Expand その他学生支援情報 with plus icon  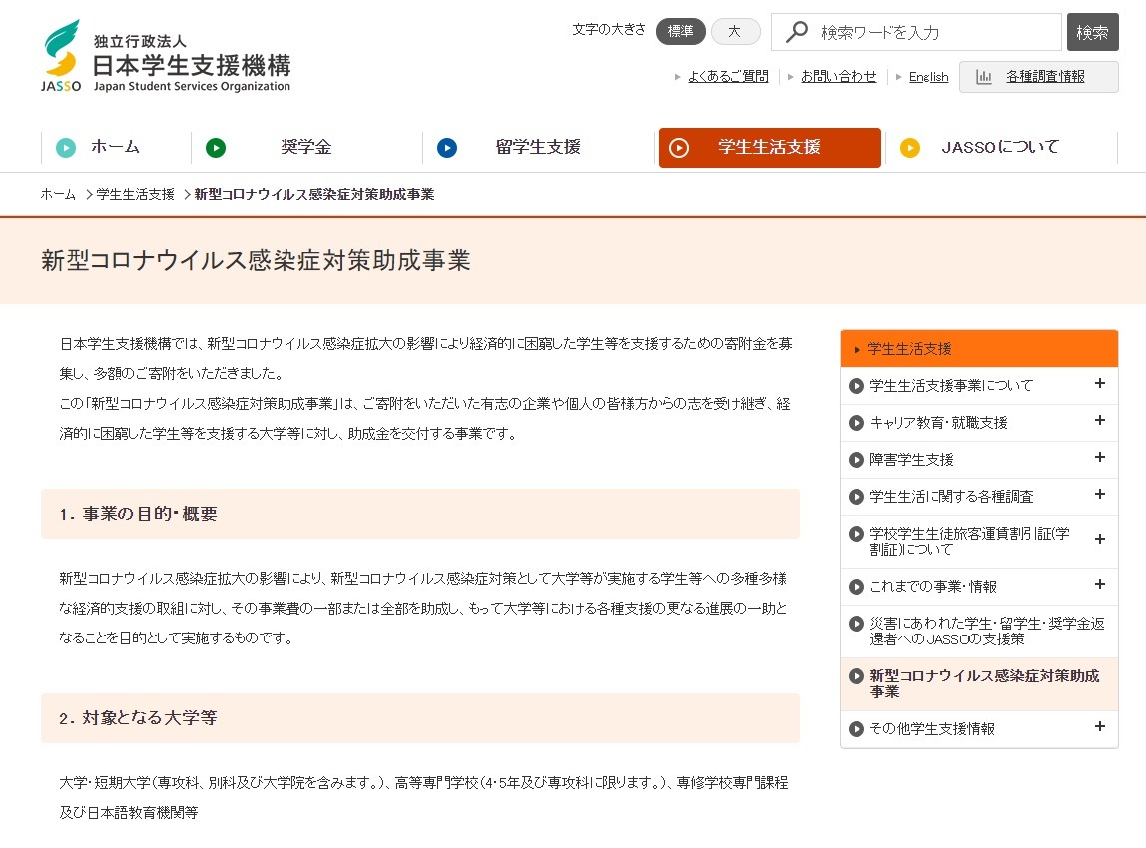click(x=1099, y=729)
